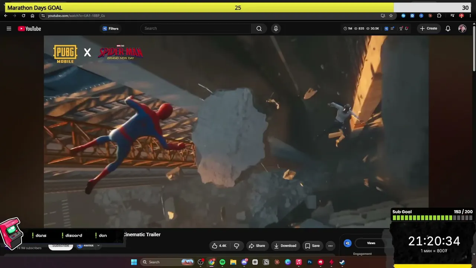This screenshot has height=268, width=476.
Task: Open the vidIQ red alert bell
Action: click(406, 29)
